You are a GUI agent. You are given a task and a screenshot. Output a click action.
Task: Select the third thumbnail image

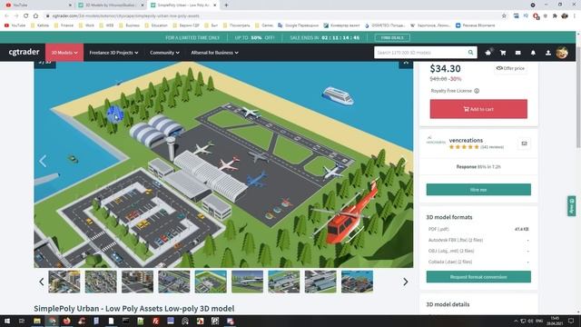pyautogui.click(x=137, y=282)
